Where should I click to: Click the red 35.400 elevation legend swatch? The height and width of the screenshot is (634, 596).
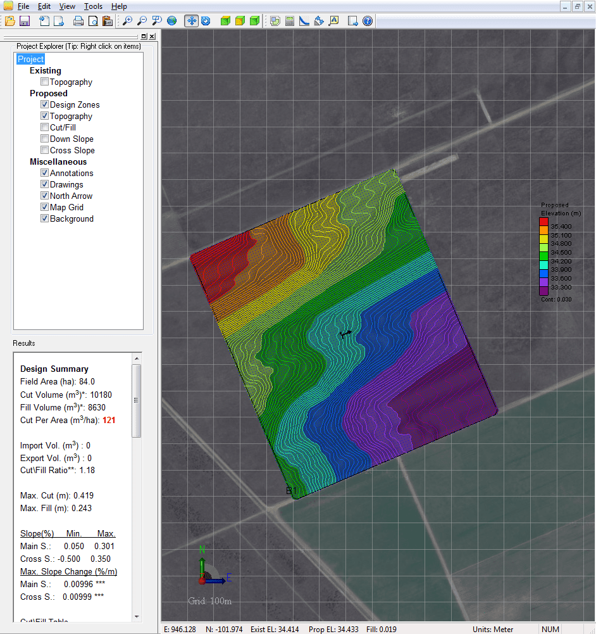543,223
